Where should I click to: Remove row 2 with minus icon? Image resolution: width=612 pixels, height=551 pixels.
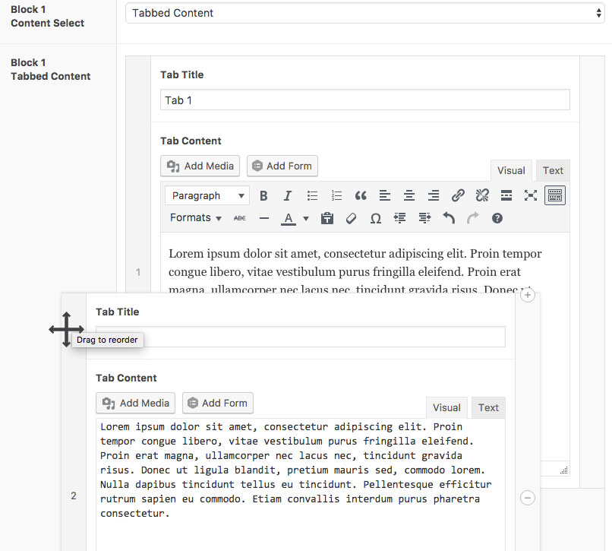click(x=528, y=498)
